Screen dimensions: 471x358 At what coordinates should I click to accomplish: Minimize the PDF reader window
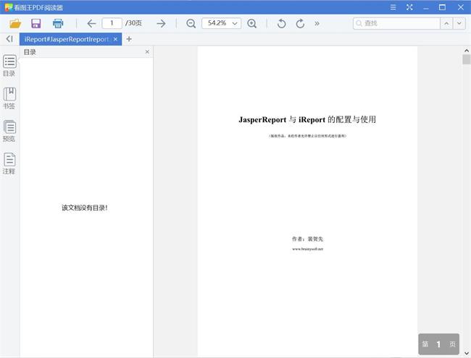click(x=425, y=7)
